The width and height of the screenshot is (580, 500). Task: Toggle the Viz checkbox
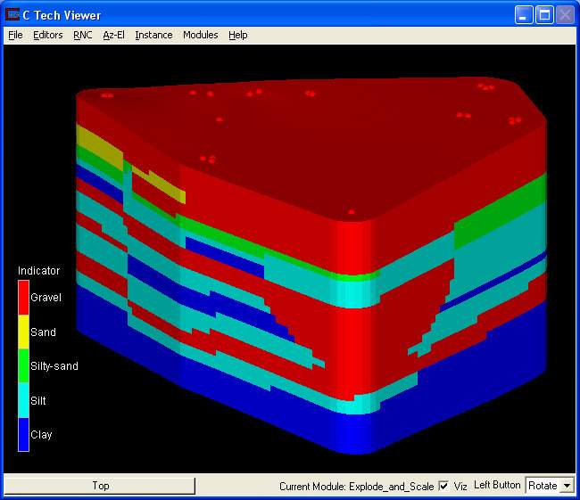click(x=444, y=486)
